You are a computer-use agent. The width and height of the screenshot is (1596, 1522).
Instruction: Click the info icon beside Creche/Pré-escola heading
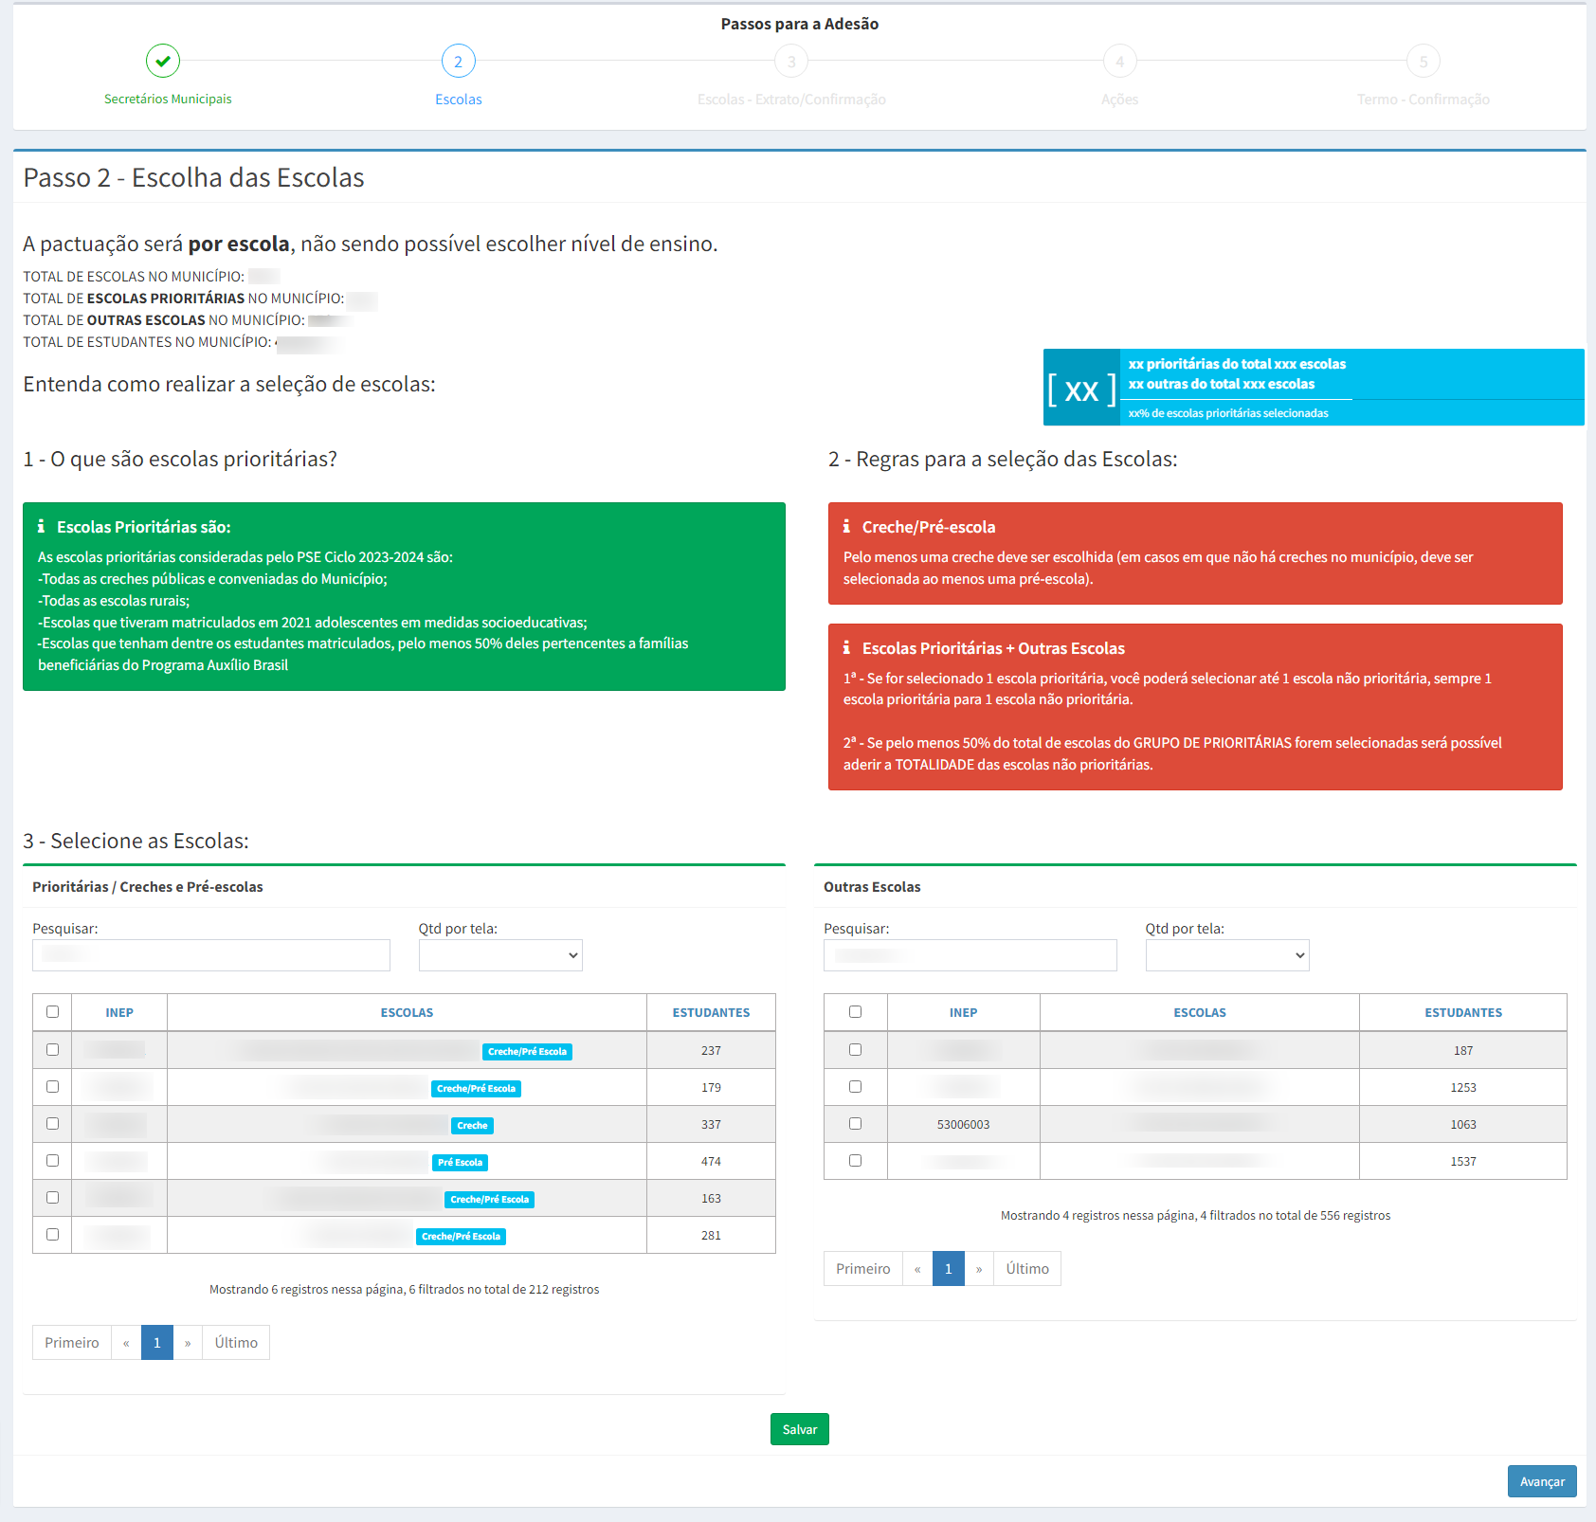[846, 526]
